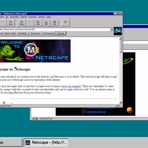Click the "come to Netscape" page heading
148x148 pixels.
[15, 69]
